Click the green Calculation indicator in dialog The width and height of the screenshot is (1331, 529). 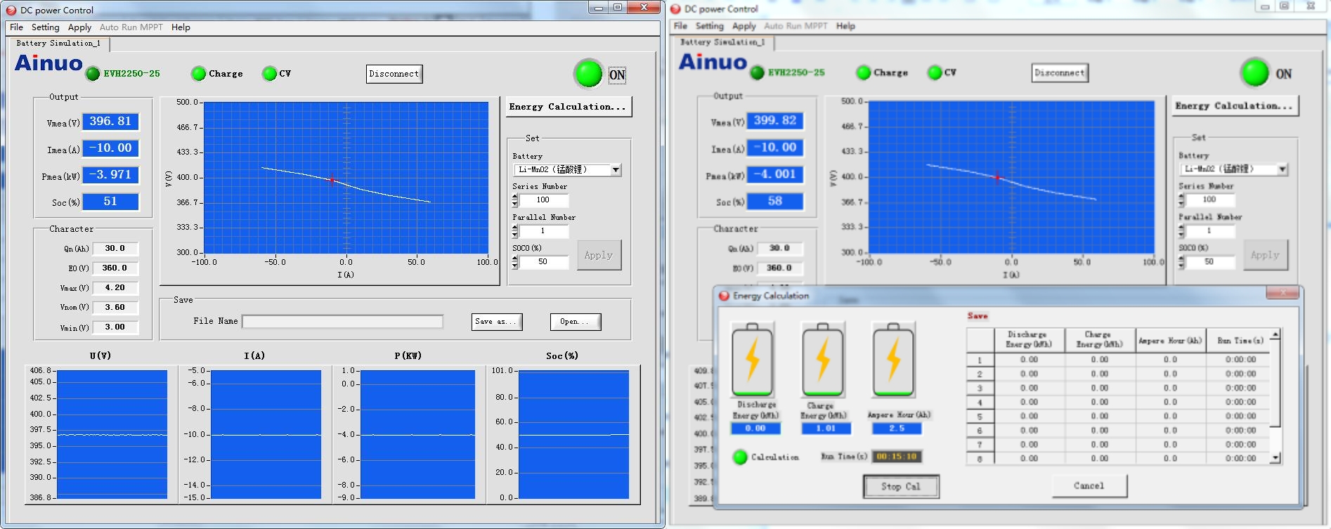(739, 457)
